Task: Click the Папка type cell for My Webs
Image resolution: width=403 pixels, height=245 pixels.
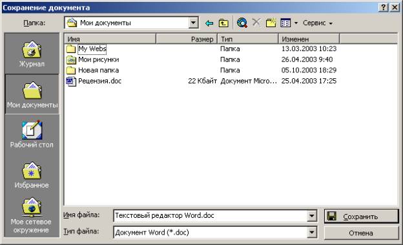Action: tap(230, 48)
